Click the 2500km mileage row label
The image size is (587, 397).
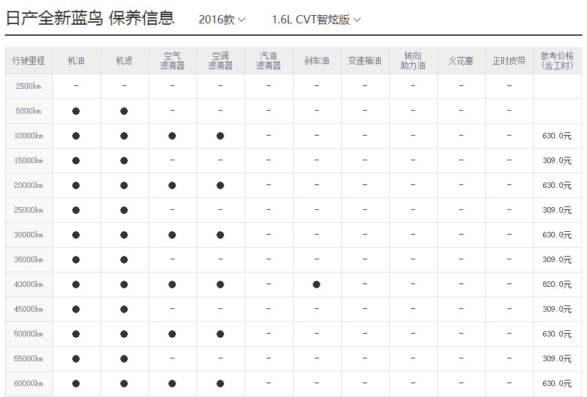pos(28,85)
